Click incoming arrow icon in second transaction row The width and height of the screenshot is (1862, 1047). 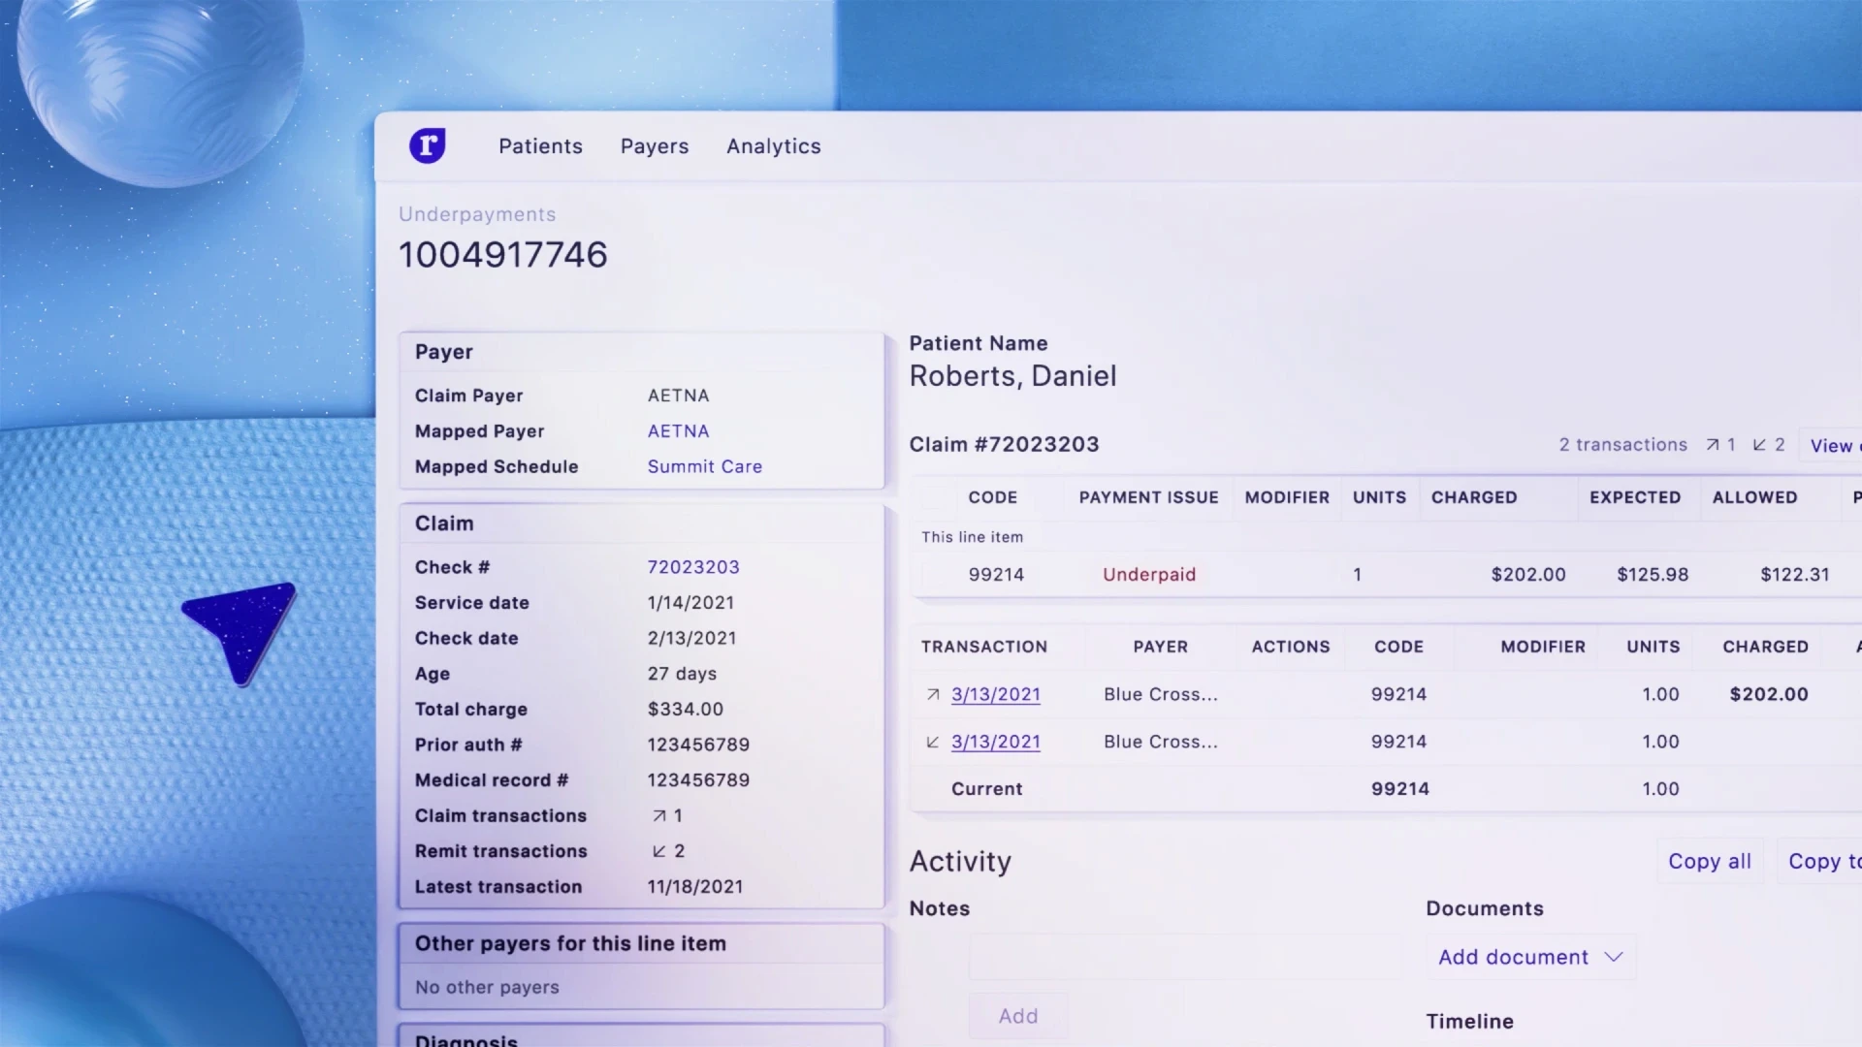933,742
